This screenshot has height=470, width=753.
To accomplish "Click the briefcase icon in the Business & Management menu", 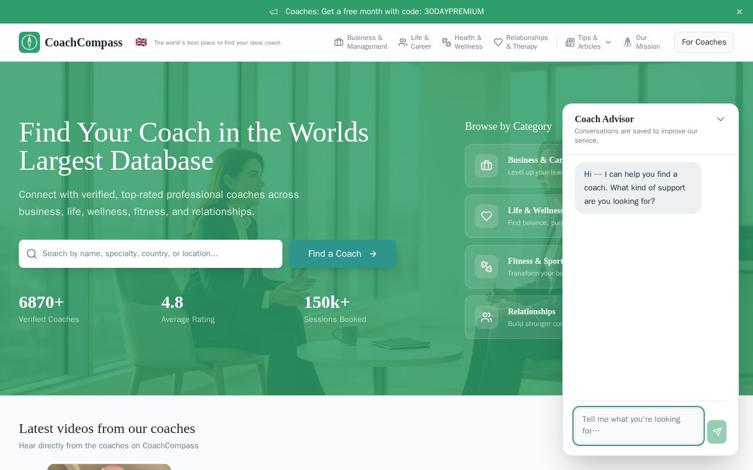I will [339, 42].
